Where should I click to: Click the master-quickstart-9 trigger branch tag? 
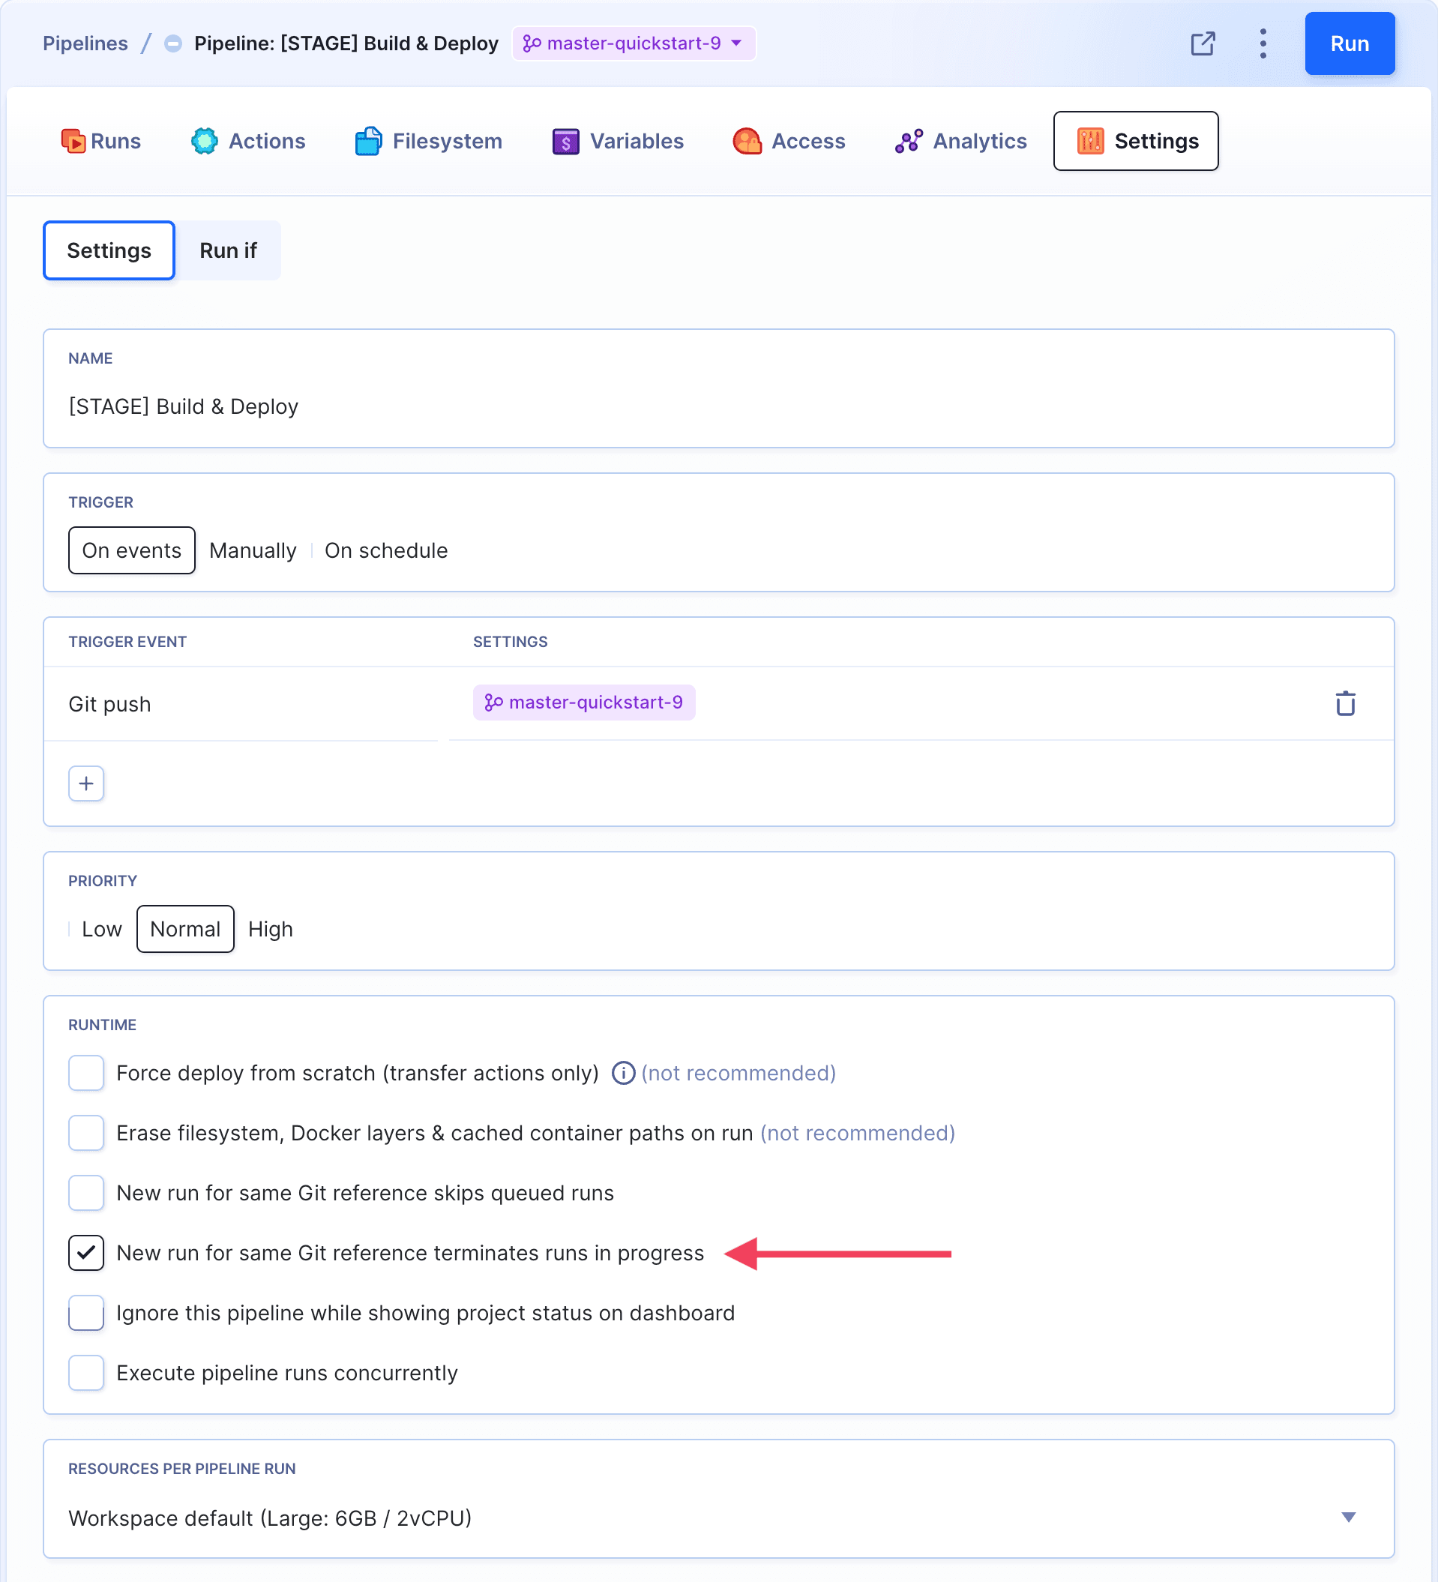(584, 703)
